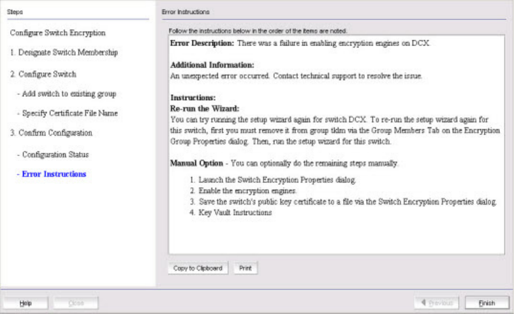Click the Manual Option paragraph
This screenshot has width=514, height=314.
tap(284, 163)
